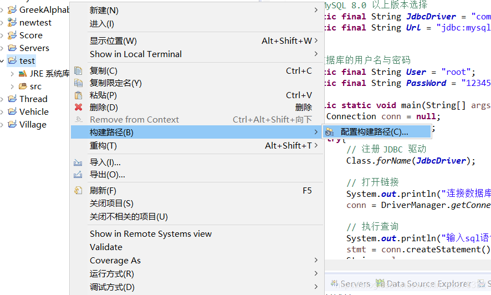Click the Servers view tab icon

coord(334,283)
